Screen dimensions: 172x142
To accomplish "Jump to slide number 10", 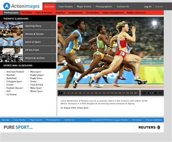I will (96, 93).
